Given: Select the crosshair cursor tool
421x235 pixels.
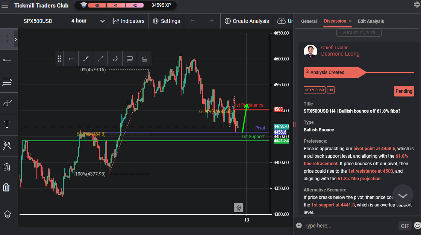Looking at the screenshot, I should click(7, 39).
